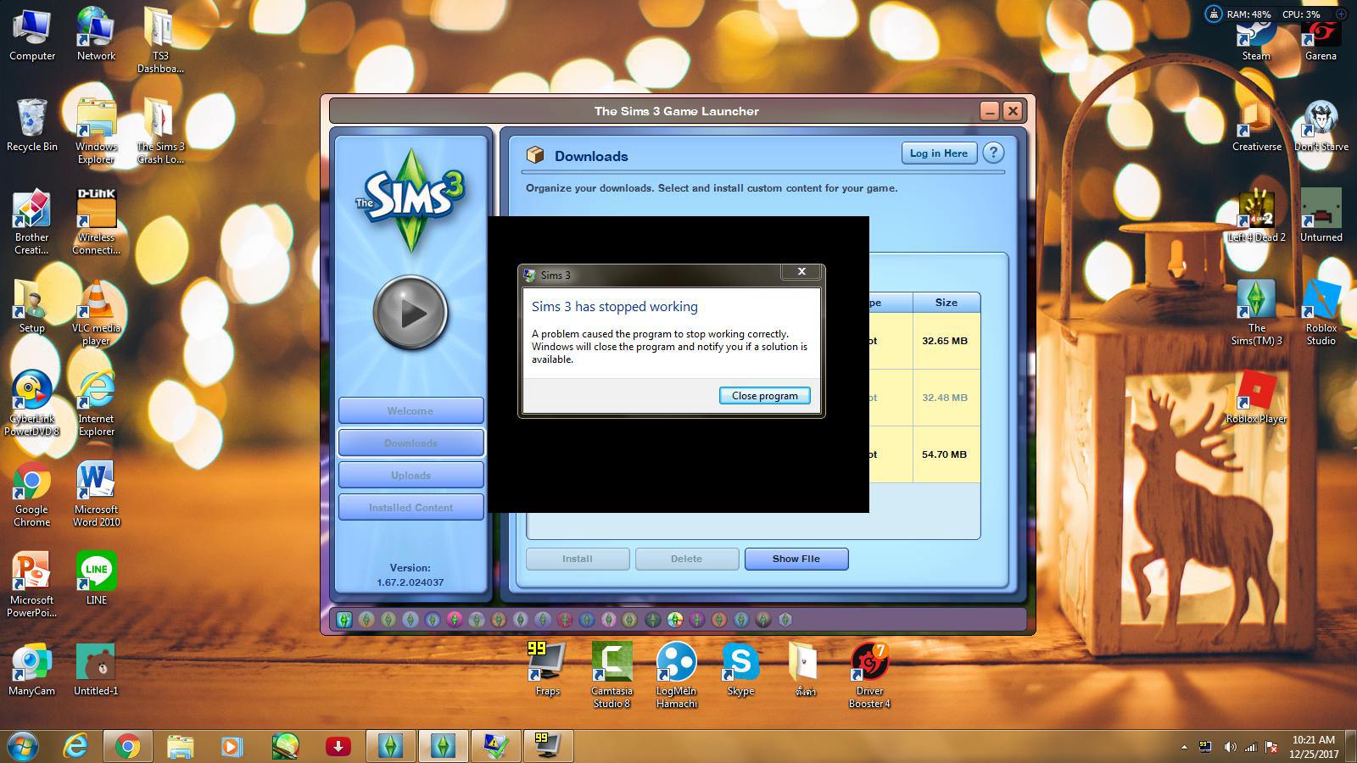This screenshot has height=763, width=1357.
Task: Open TS3 Dashboard folder on desktop
Action: click(x=160, y=41)
